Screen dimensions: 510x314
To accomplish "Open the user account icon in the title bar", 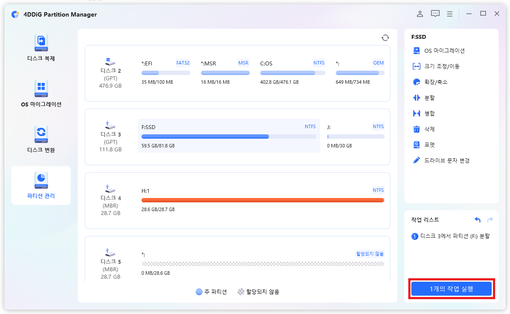I will coord(420,14).
